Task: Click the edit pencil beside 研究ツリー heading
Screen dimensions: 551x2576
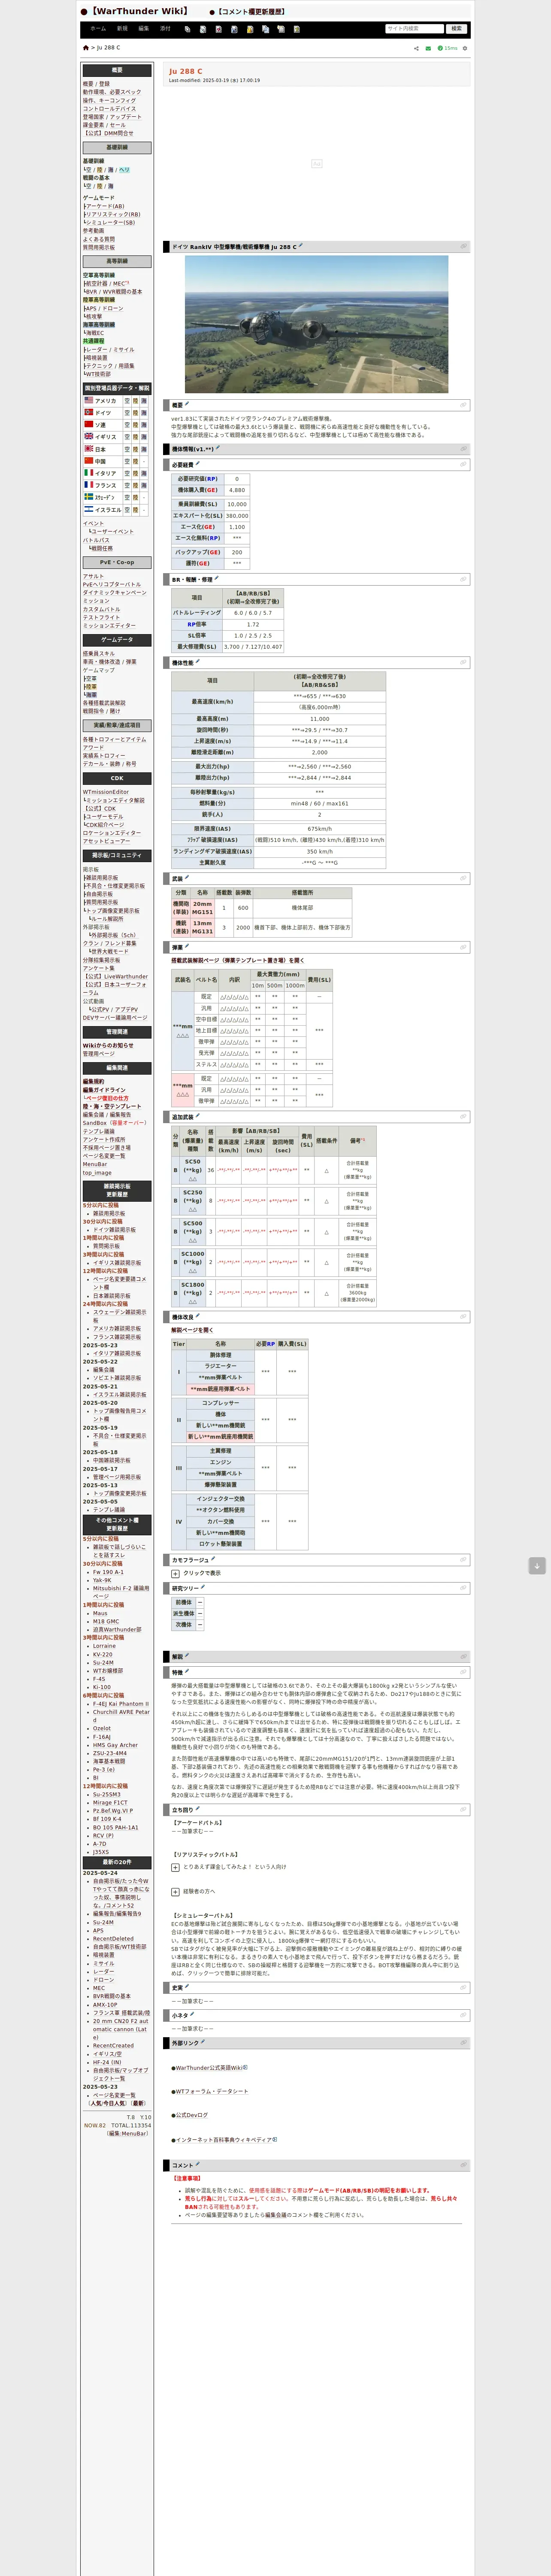Action: point(202,1586)
